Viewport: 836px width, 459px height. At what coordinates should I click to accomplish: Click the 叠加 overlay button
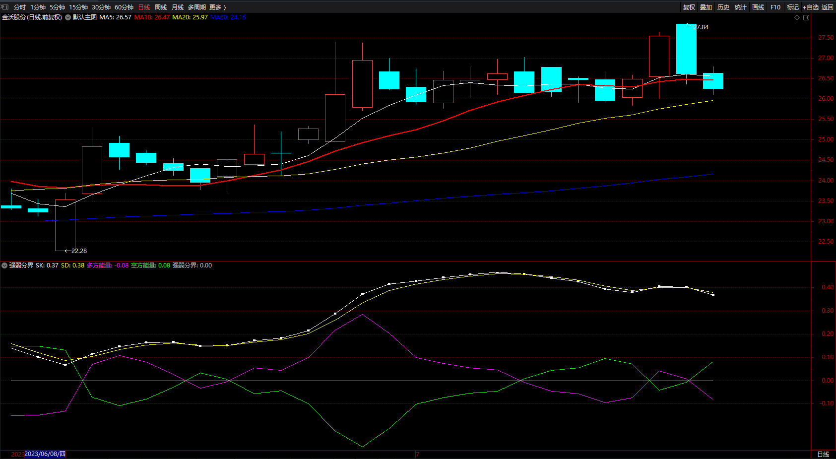(706, 7)
